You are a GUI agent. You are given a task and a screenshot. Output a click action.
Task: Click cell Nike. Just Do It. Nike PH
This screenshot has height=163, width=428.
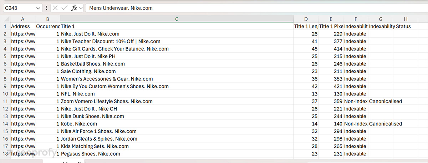(177, 56)
